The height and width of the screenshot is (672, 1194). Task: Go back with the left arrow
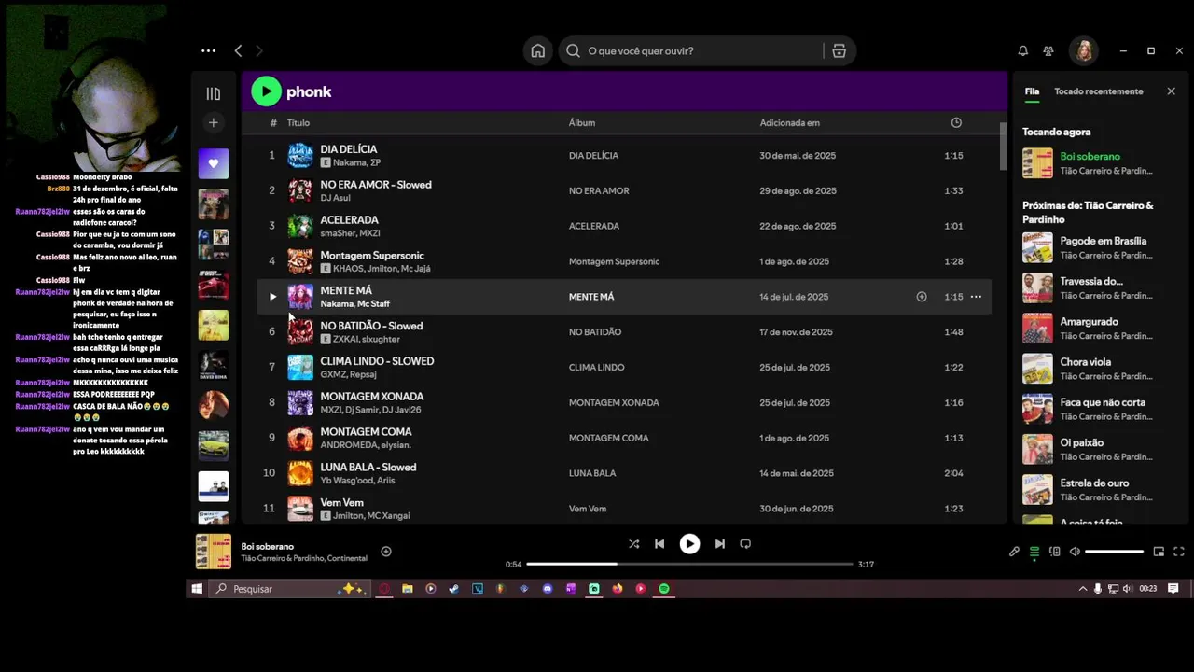coord(238,50)
